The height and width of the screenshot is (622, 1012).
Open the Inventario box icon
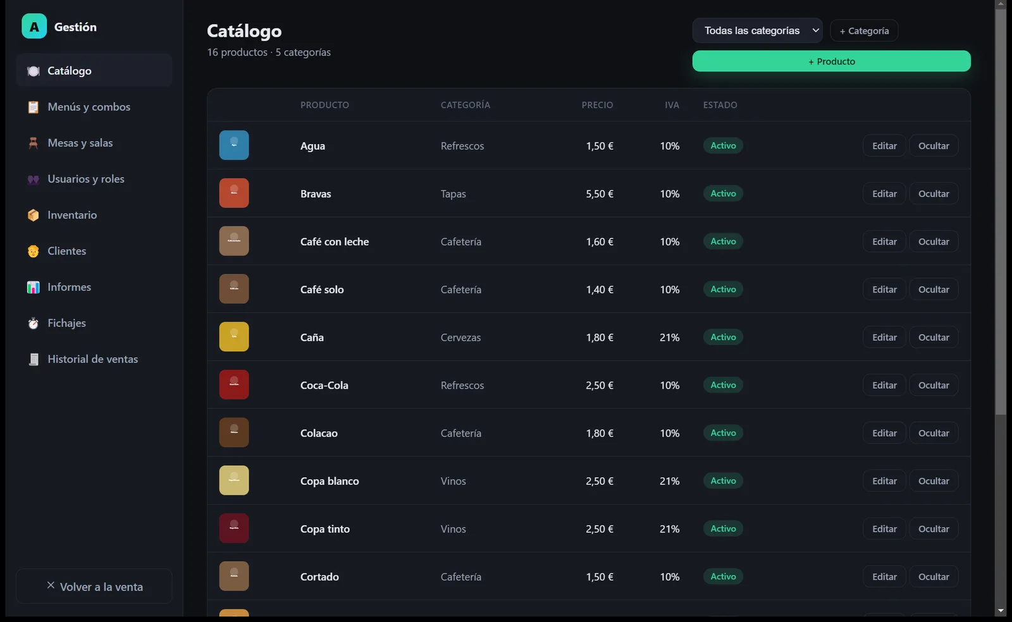click(x=34, y=215)
